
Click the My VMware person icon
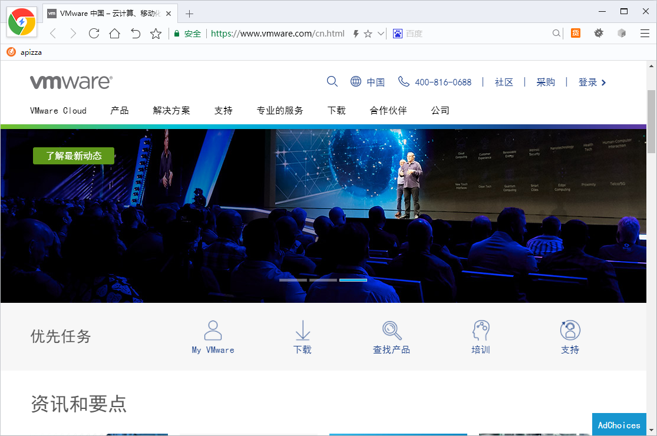click(213, 331)
